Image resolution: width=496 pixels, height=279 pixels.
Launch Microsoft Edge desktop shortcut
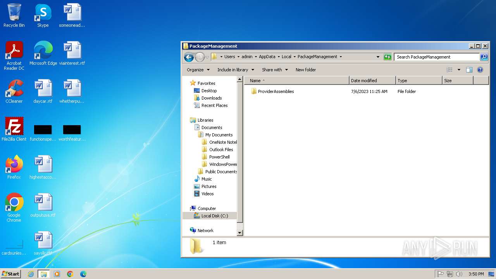coord(43,53)
